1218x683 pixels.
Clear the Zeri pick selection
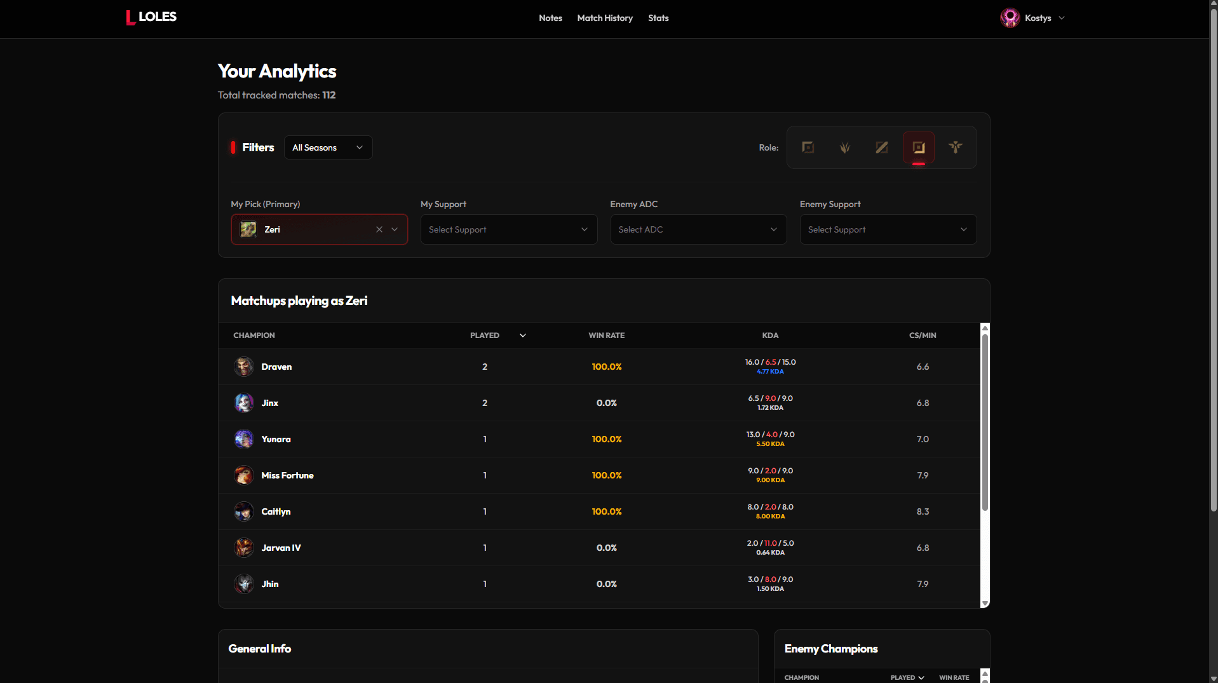pos(379,229)
